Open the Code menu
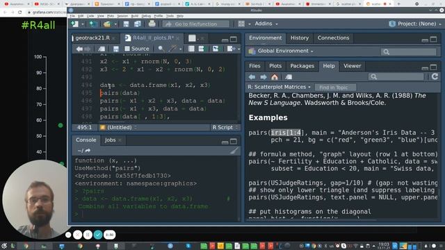 click(x=90, y=16)
